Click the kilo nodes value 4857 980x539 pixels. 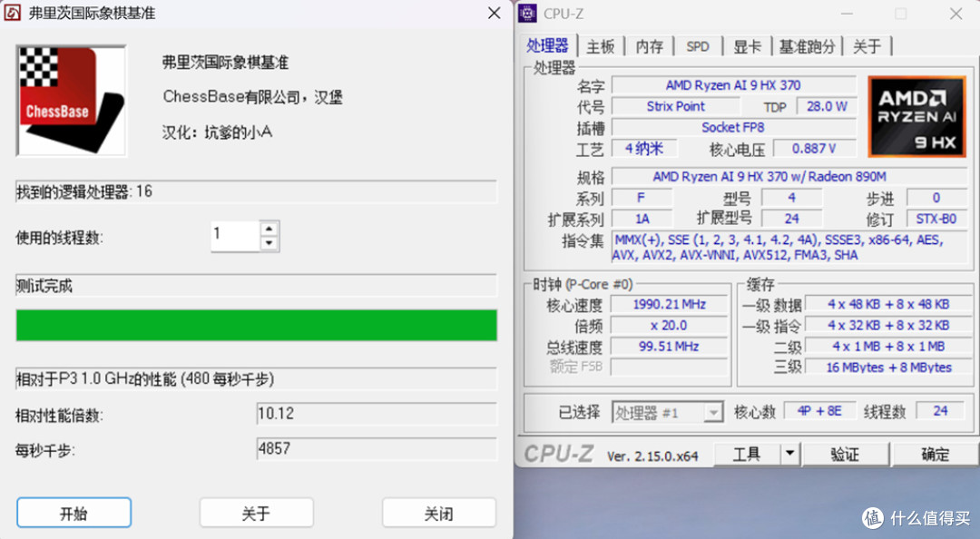(377, 449)
